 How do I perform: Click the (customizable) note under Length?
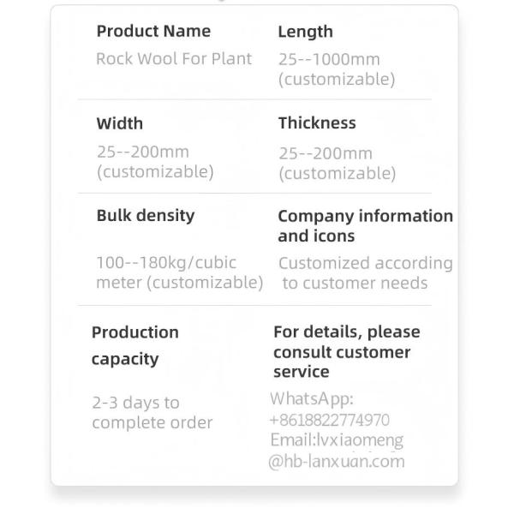coord(337,80)
